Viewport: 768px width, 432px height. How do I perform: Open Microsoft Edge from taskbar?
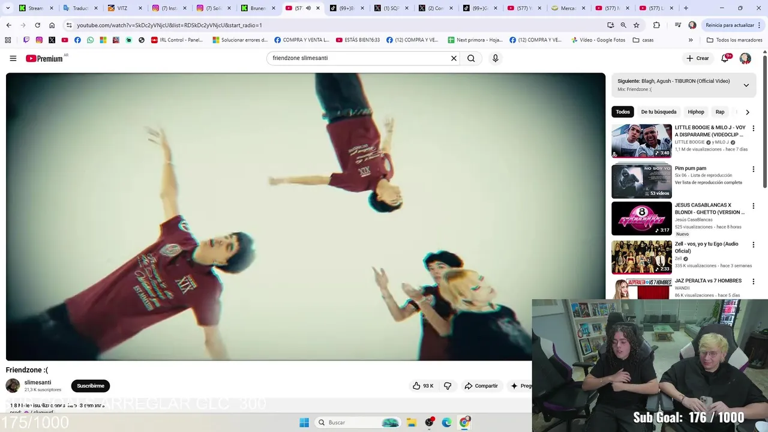coord(447,422)
